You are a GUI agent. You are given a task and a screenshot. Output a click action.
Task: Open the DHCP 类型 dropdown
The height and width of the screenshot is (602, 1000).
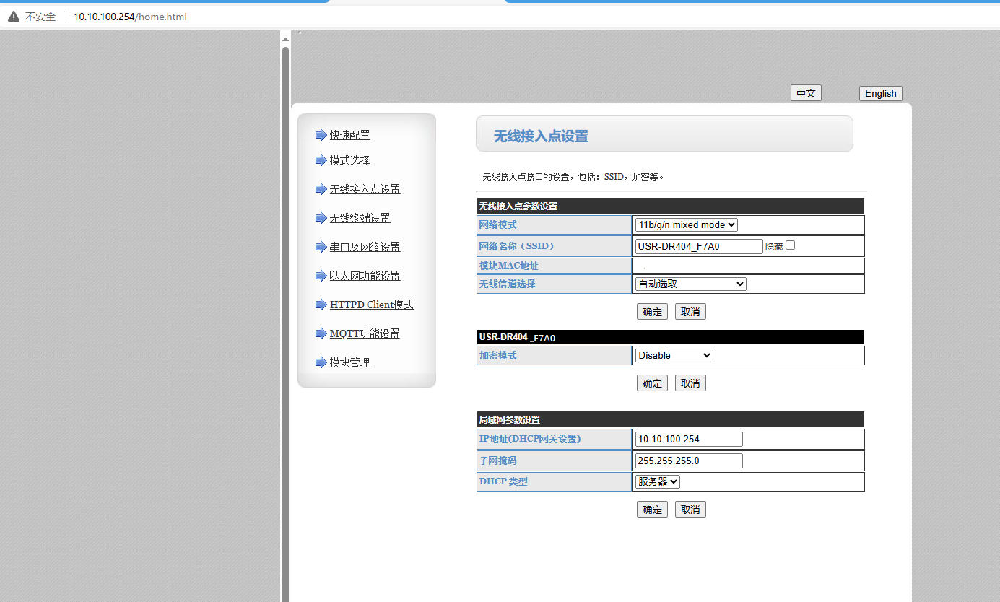(657, 481)
